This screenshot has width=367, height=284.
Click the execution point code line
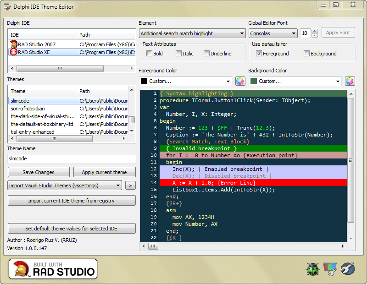(x=253, y=155)
